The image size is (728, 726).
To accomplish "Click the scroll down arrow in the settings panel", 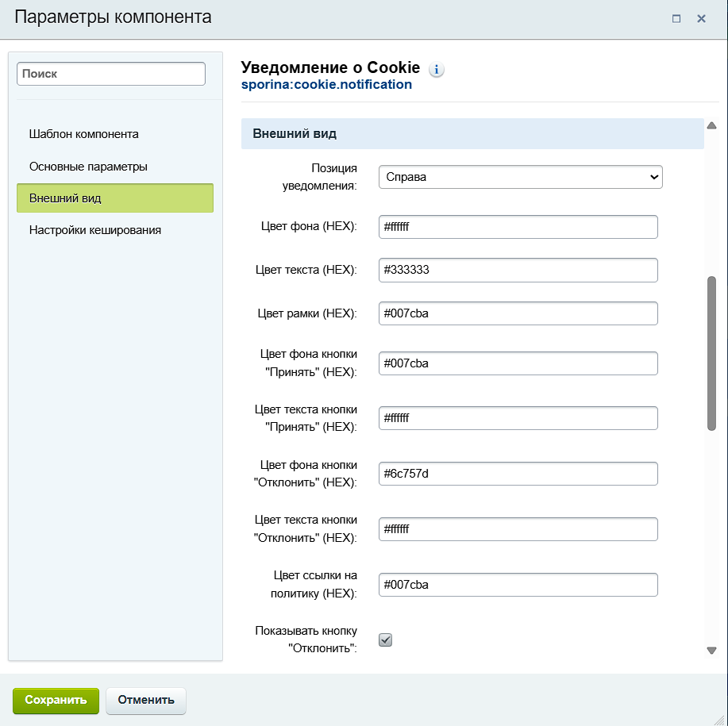I will pyautogui.click(x=711, y=651).
